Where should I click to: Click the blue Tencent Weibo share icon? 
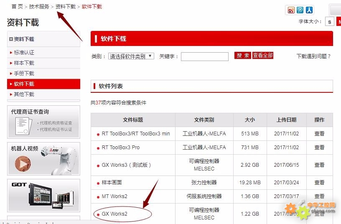300,10
